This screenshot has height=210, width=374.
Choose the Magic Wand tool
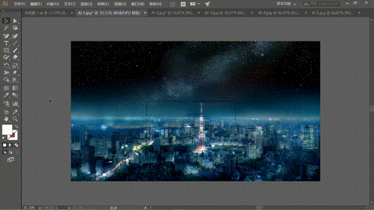click(x=6, y=29)
